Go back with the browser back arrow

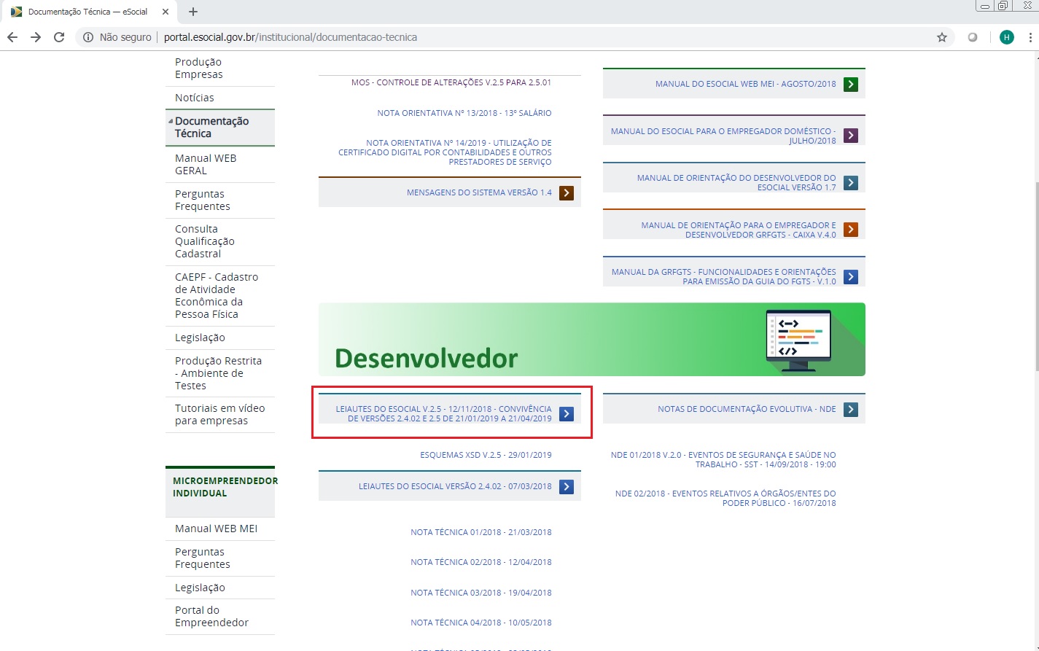(x=12, y=37)
